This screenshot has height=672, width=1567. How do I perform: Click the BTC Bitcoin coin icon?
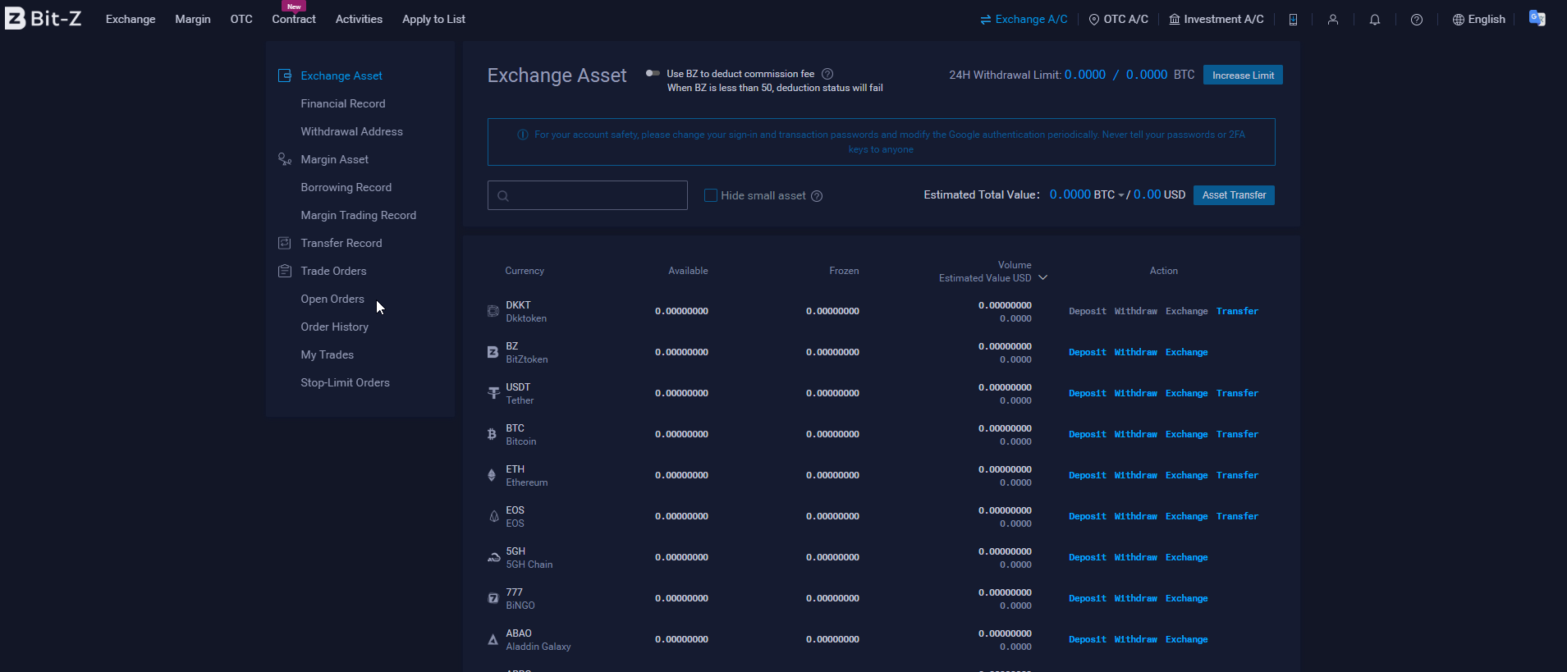coord(493,434)
